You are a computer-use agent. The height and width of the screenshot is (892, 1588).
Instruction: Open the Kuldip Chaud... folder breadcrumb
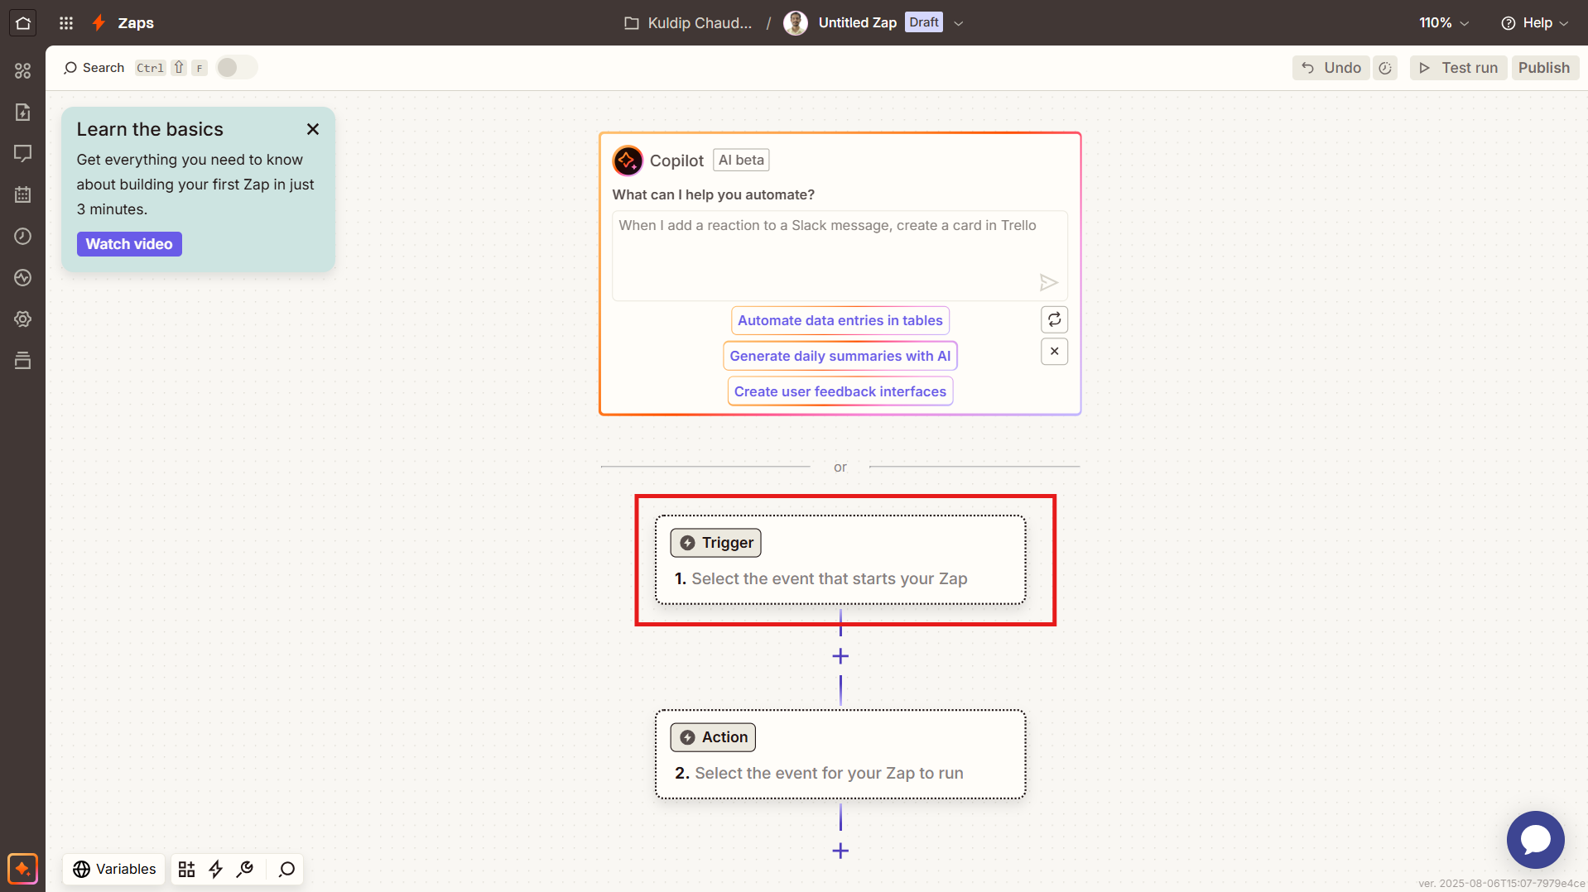(x=688, y=22)
